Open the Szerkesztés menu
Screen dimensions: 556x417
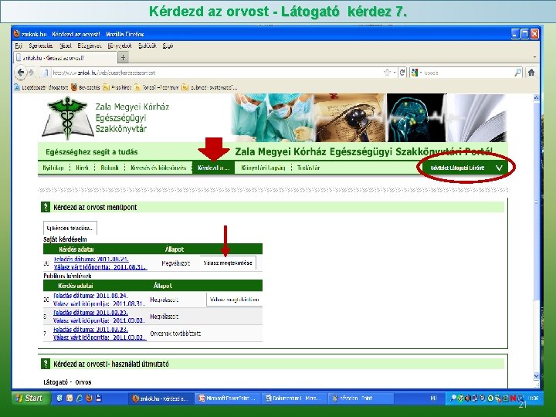click(41, 46)
